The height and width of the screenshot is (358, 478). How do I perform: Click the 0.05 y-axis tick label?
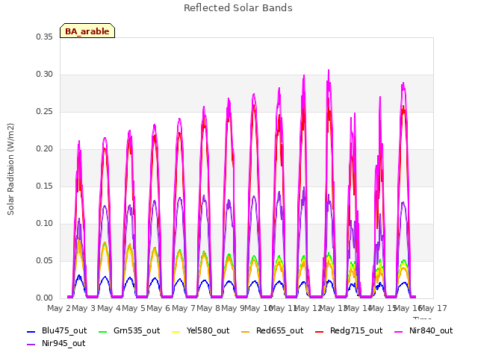(45, 260)
